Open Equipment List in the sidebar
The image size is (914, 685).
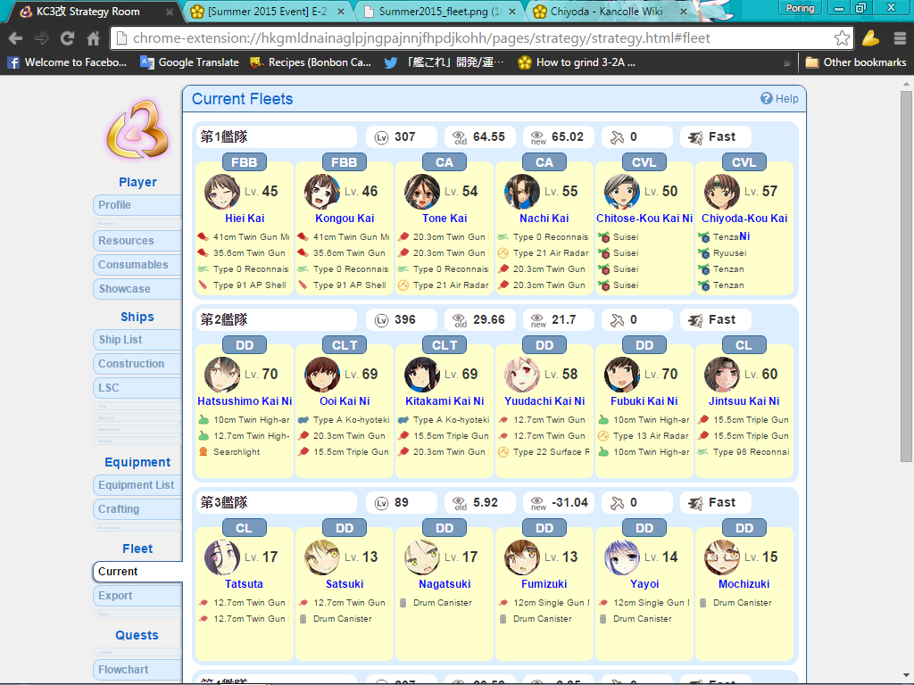[x=137, y=485]
